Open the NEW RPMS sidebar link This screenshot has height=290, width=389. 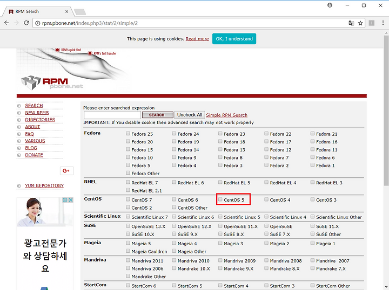tap(37, 113)
